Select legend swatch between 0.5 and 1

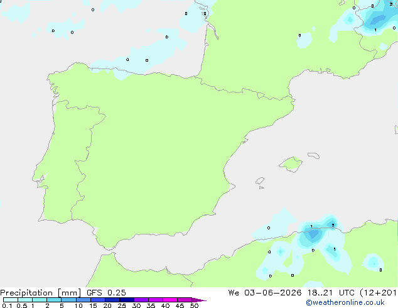click(x=25, y=300)
